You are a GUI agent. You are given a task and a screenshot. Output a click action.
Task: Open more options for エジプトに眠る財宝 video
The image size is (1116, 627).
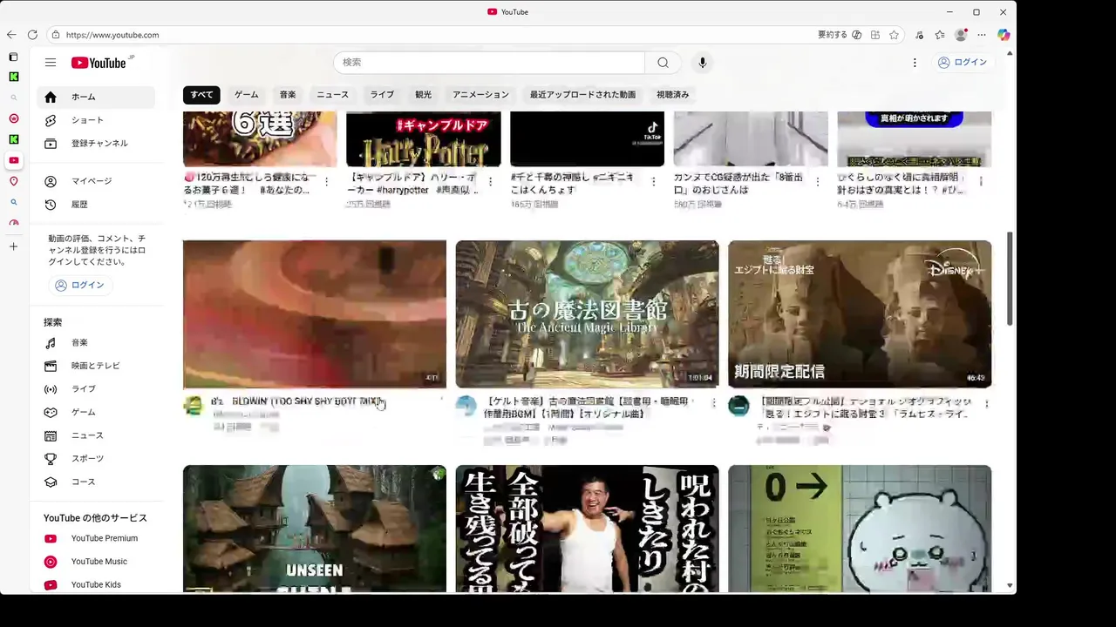986,403
